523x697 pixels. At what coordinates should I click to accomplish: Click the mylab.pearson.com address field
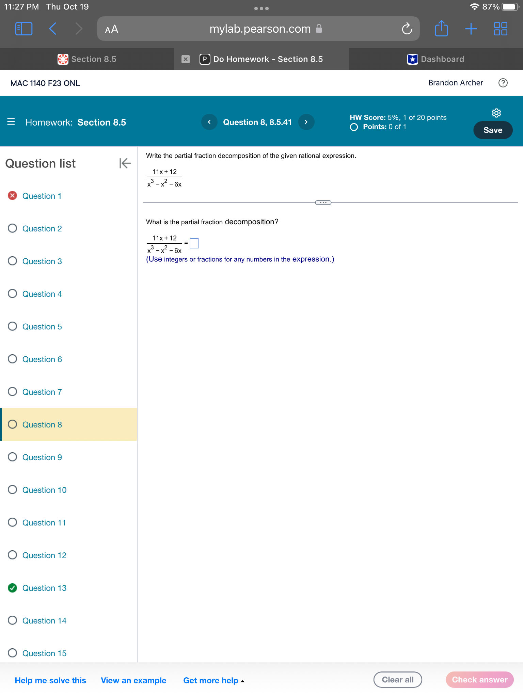point(258,29)
